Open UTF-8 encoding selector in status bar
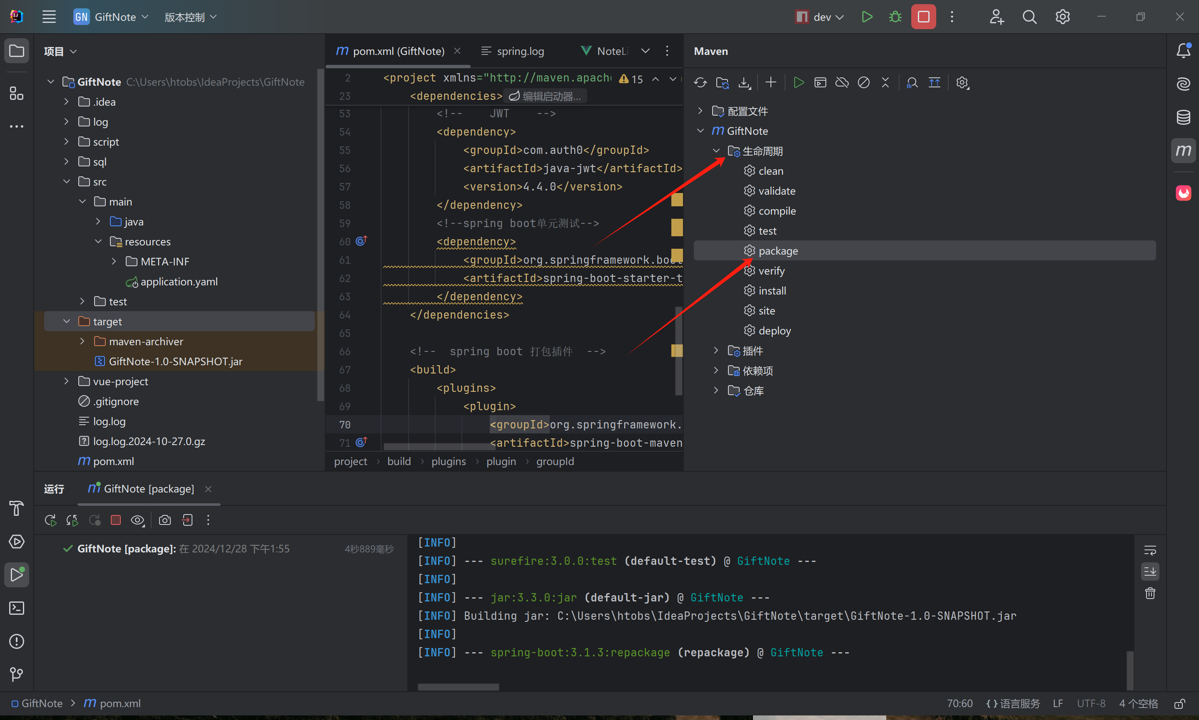1199x720 pixels. [1091, 703]
